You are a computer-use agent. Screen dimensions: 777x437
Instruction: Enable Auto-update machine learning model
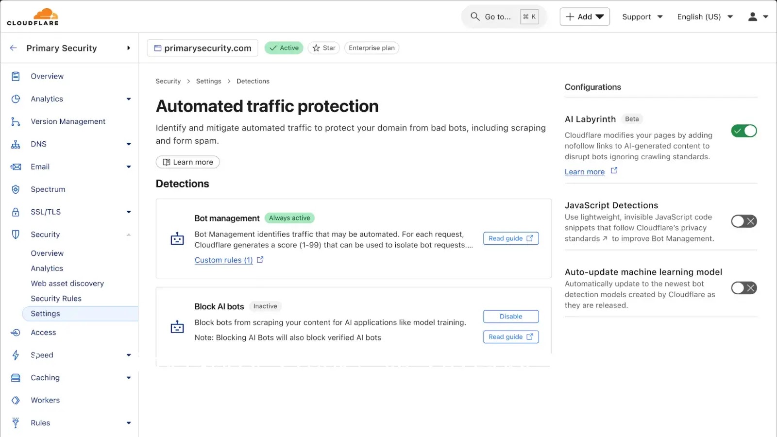click(743, 288)
